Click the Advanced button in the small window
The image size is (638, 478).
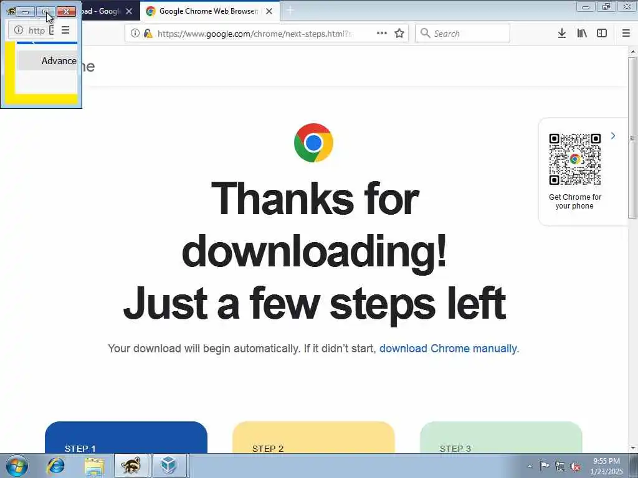[47, 60]
